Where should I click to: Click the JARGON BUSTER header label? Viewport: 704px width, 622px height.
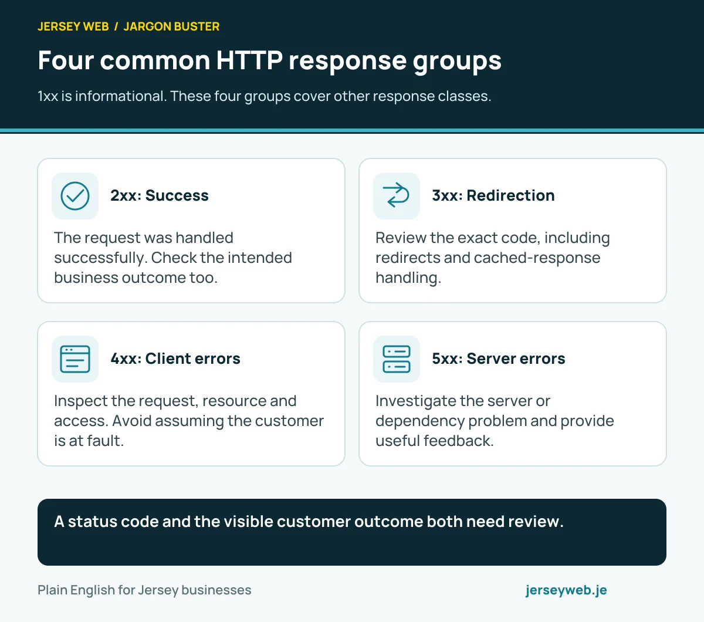(171, 26)
